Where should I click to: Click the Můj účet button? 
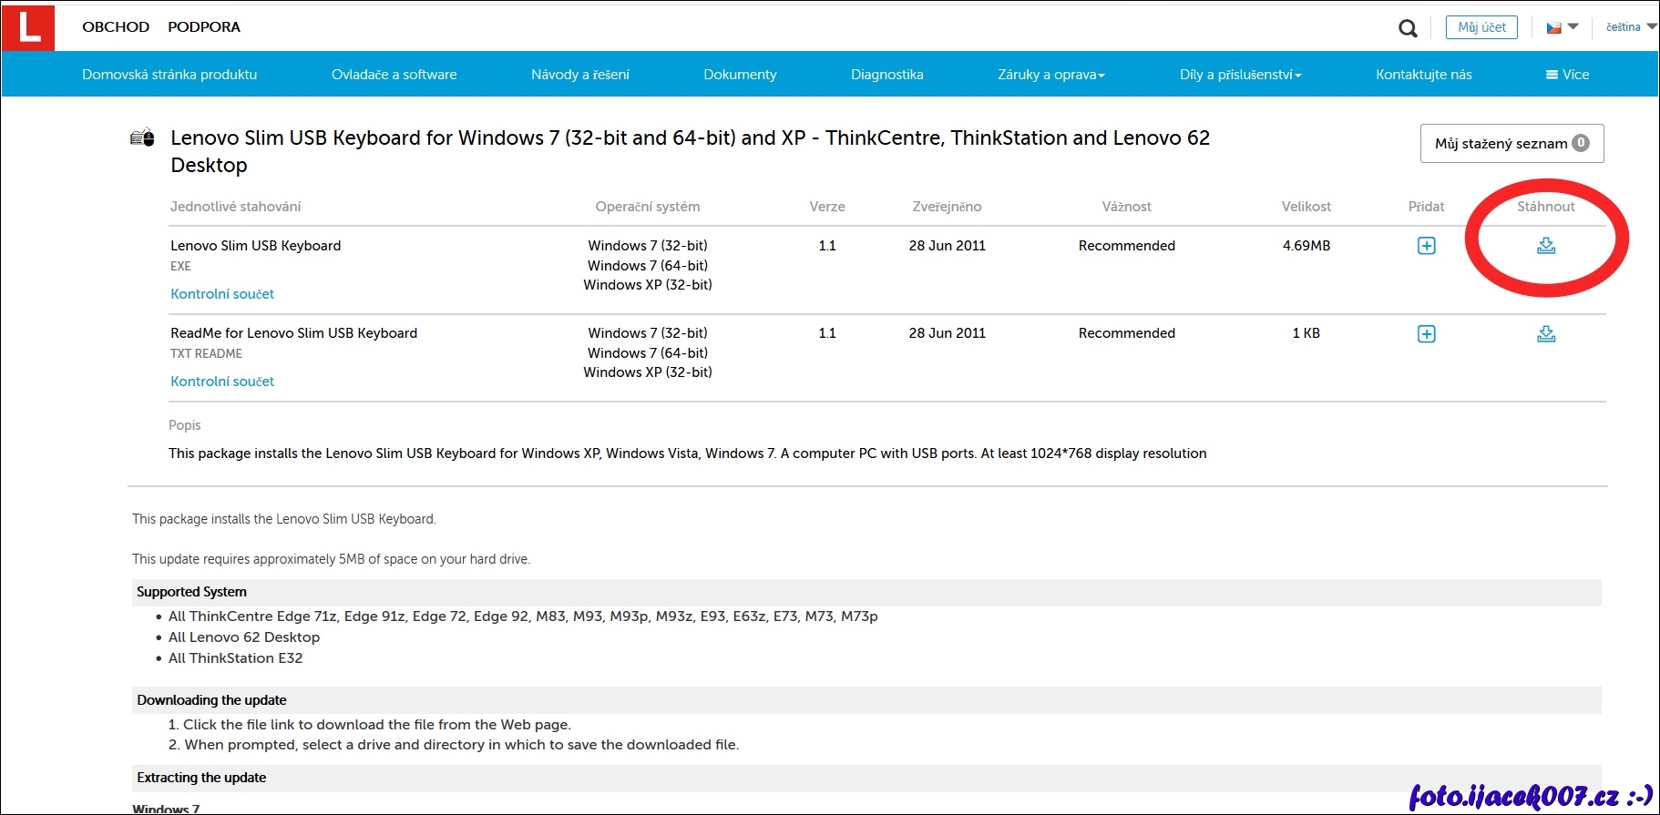coord(1481,27)
